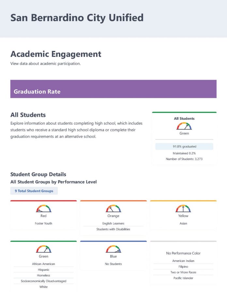Click the Yellow performance gauge icon
The image size is (227, 292).
click(183, 208)
